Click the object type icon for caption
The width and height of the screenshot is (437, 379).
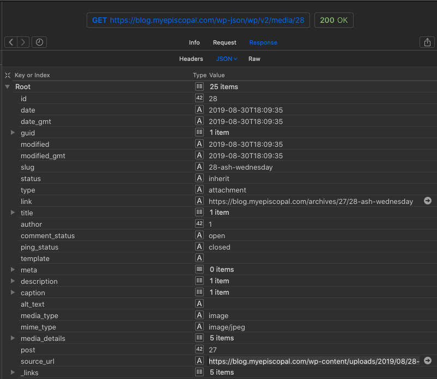click(x=199, y=292)
